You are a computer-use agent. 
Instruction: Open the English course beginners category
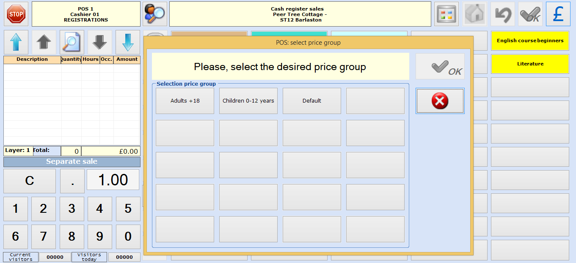click(530, 41)
